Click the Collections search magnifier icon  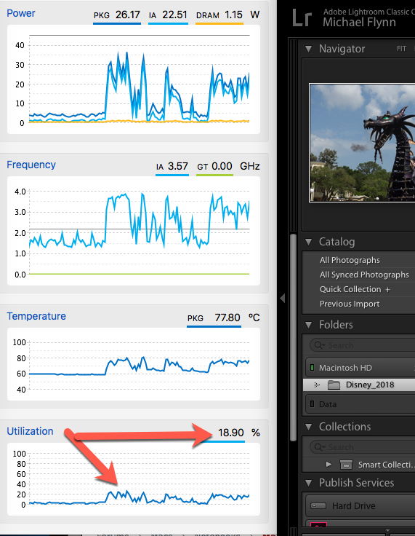pos(320,447)
